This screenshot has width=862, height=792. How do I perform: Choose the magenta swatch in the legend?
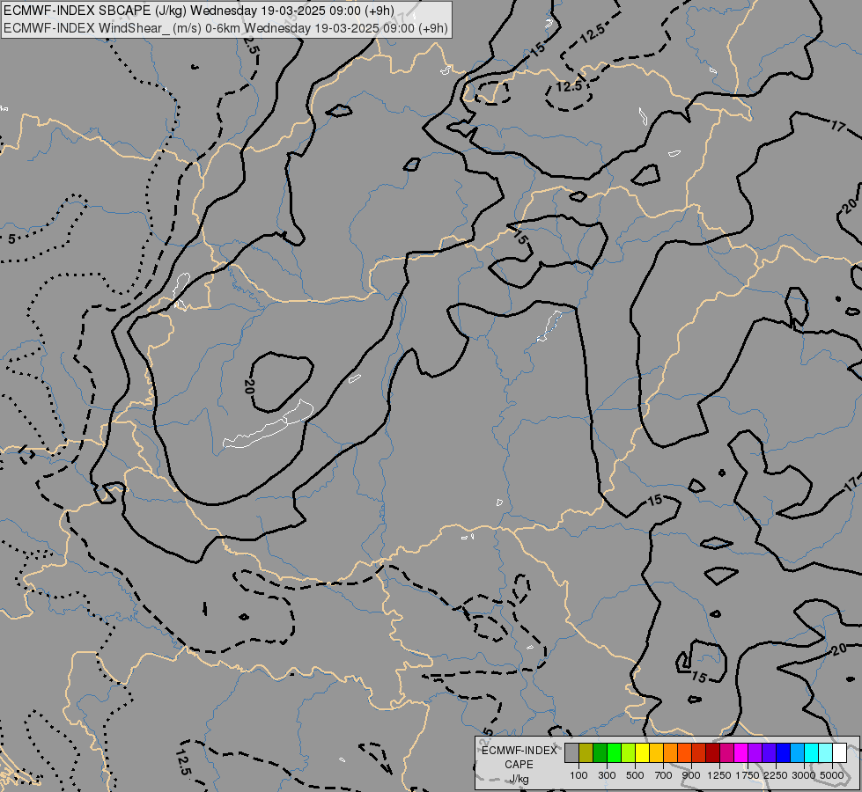tap(740, 752)
